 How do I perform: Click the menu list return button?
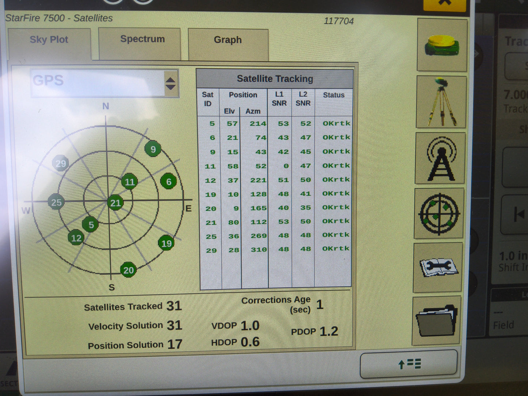[409, 364]
